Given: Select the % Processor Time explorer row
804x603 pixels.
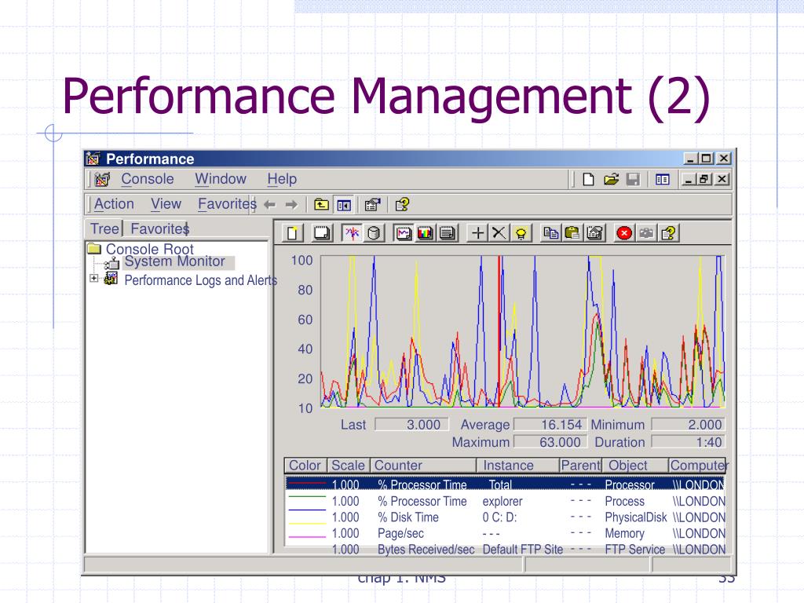Looking at the screenshot, I should tap(506, 501).
